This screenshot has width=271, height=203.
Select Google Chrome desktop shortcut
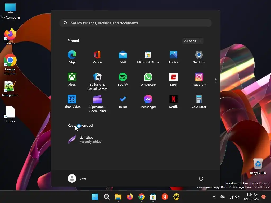coord(10,64)
